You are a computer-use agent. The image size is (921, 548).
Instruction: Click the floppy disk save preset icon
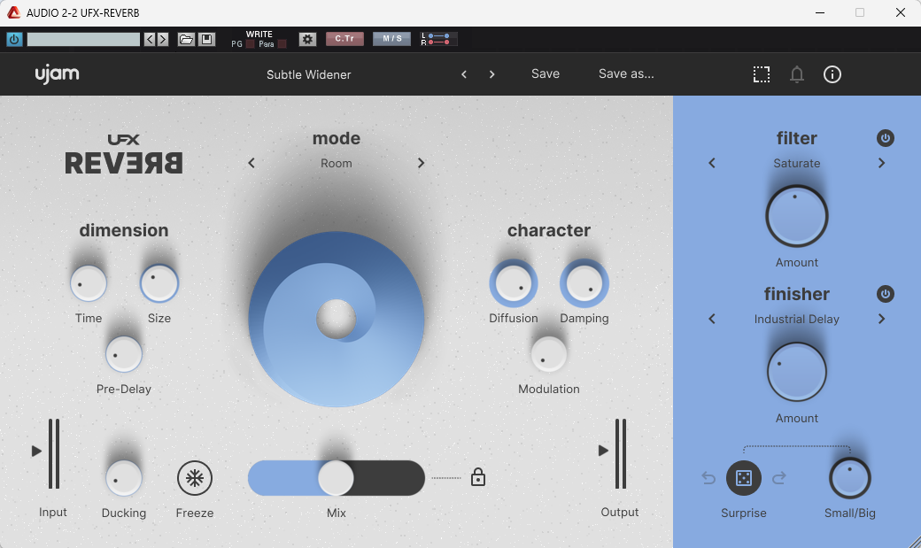click(206, 39)
